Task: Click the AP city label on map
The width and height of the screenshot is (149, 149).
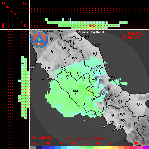Action: [x=99, y=66]
